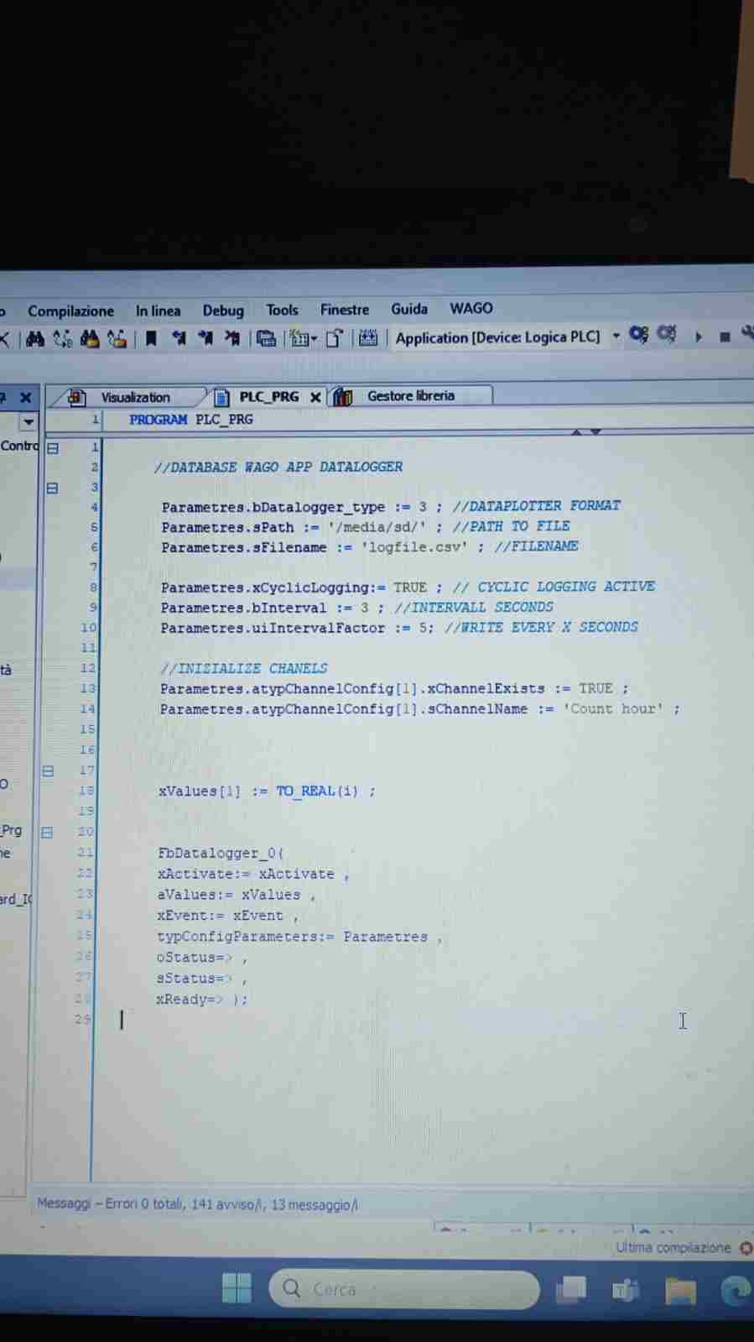Open File Explorer from the taskbar
Screen dimensions: 754x1342
pyautogui.click(x=680, y=1290)
